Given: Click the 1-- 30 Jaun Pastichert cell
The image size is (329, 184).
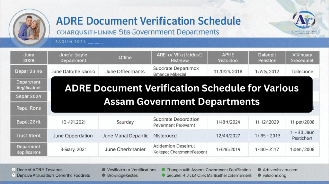Looking at the screenshot, I should (x=302, y=135).
